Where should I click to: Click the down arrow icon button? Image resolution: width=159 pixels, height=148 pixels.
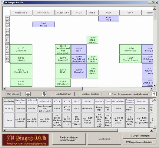click(x=44, y=94)
